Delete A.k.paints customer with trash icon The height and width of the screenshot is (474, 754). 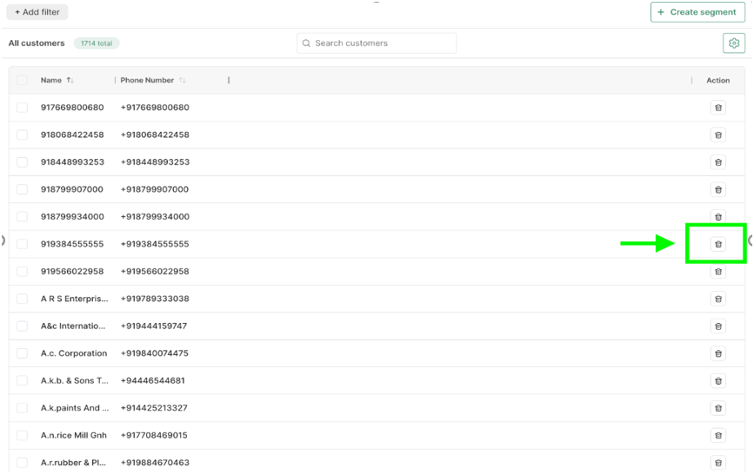tap(717, 408)
